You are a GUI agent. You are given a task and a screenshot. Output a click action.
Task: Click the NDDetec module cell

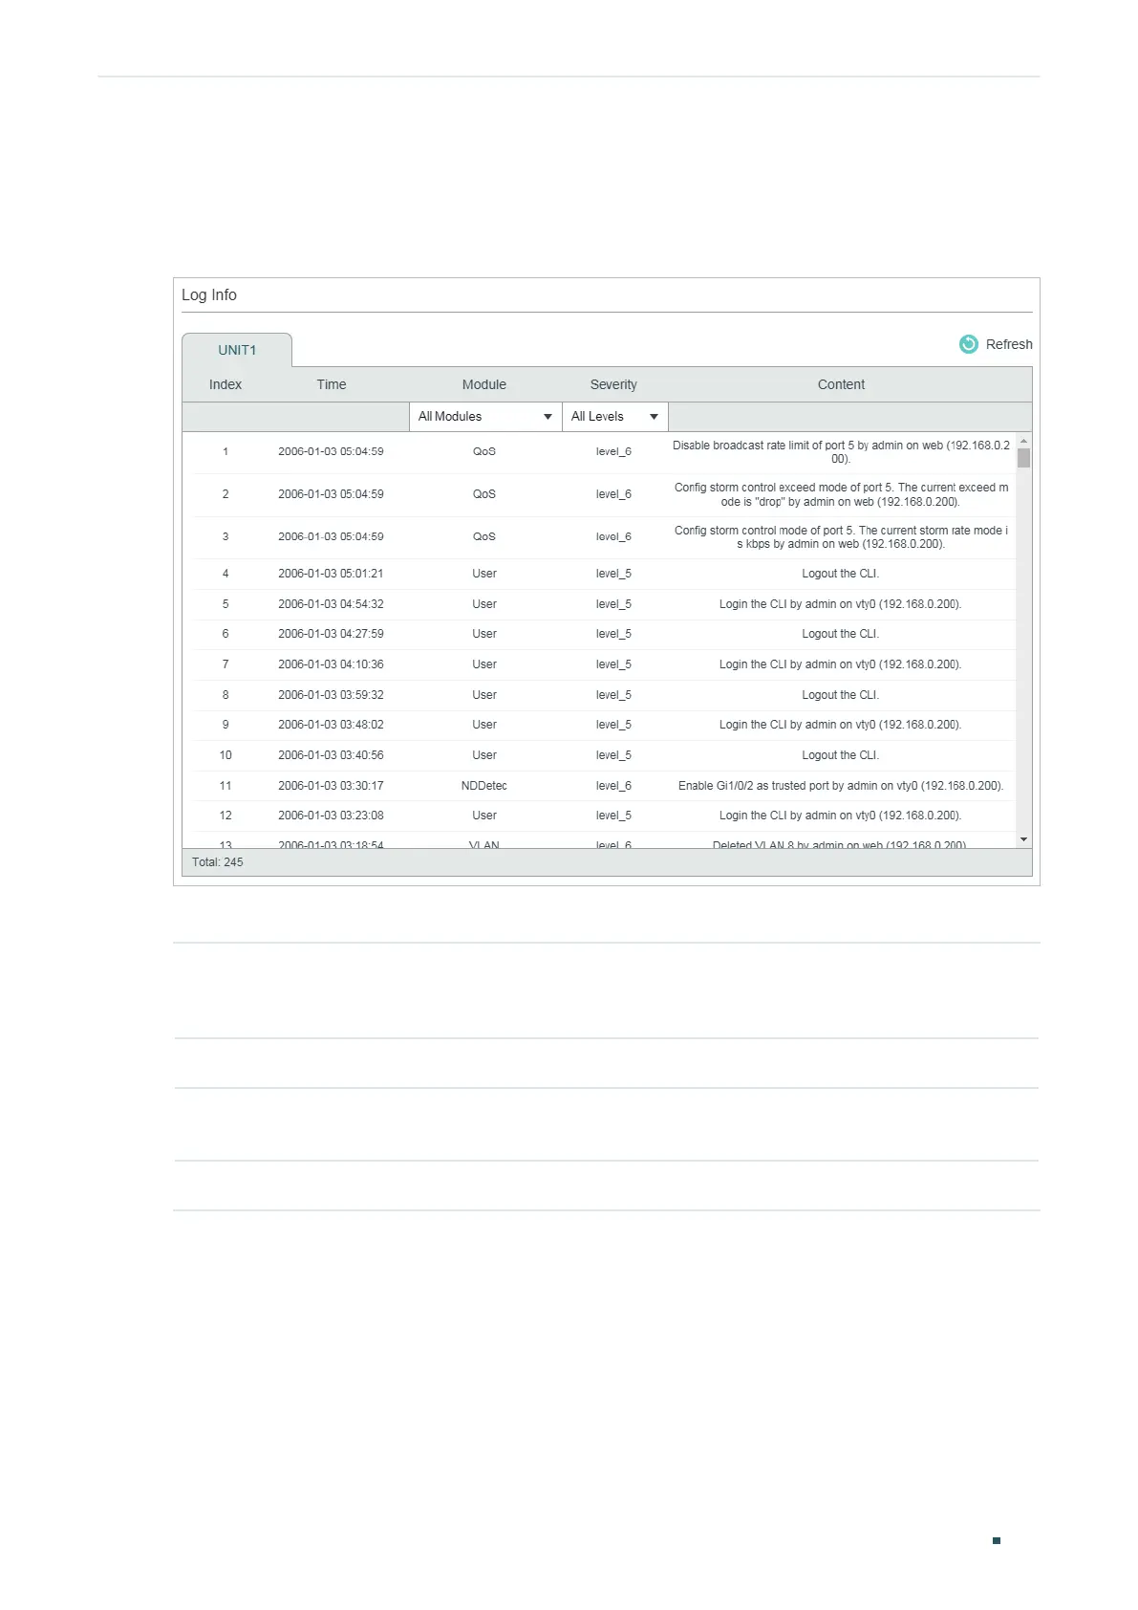click(x=484, y=786)
